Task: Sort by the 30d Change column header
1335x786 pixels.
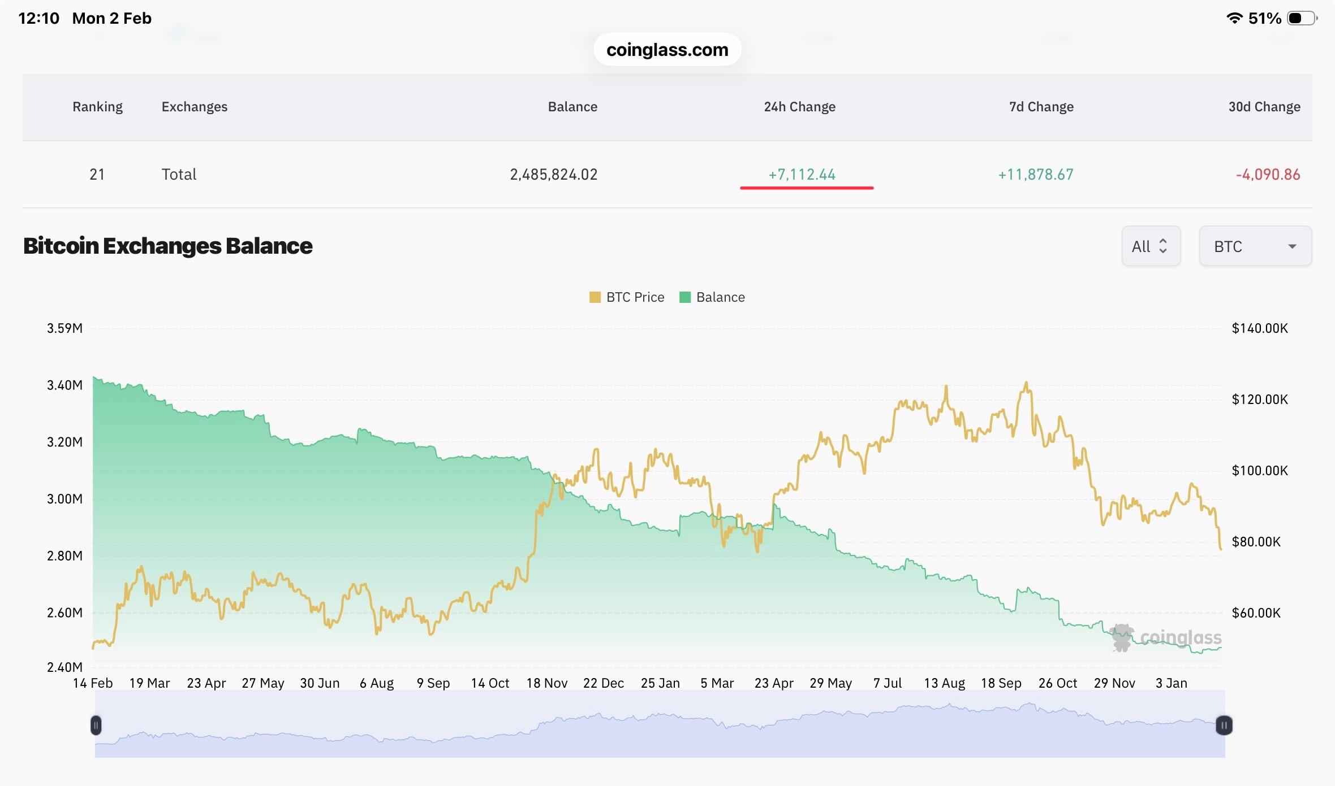Action: (1264, 107)
